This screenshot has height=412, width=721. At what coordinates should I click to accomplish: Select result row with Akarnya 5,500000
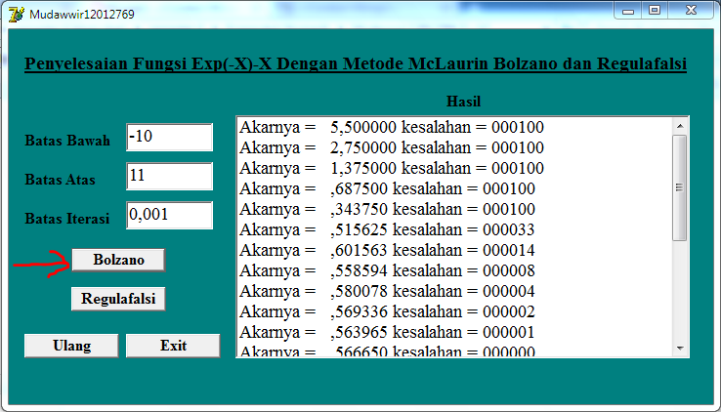coord(454,127)
